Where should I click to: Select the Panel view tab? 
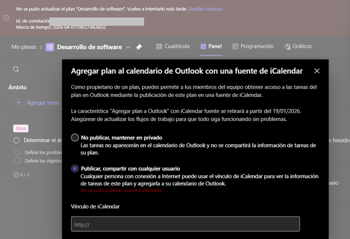(x=211, y=46)
